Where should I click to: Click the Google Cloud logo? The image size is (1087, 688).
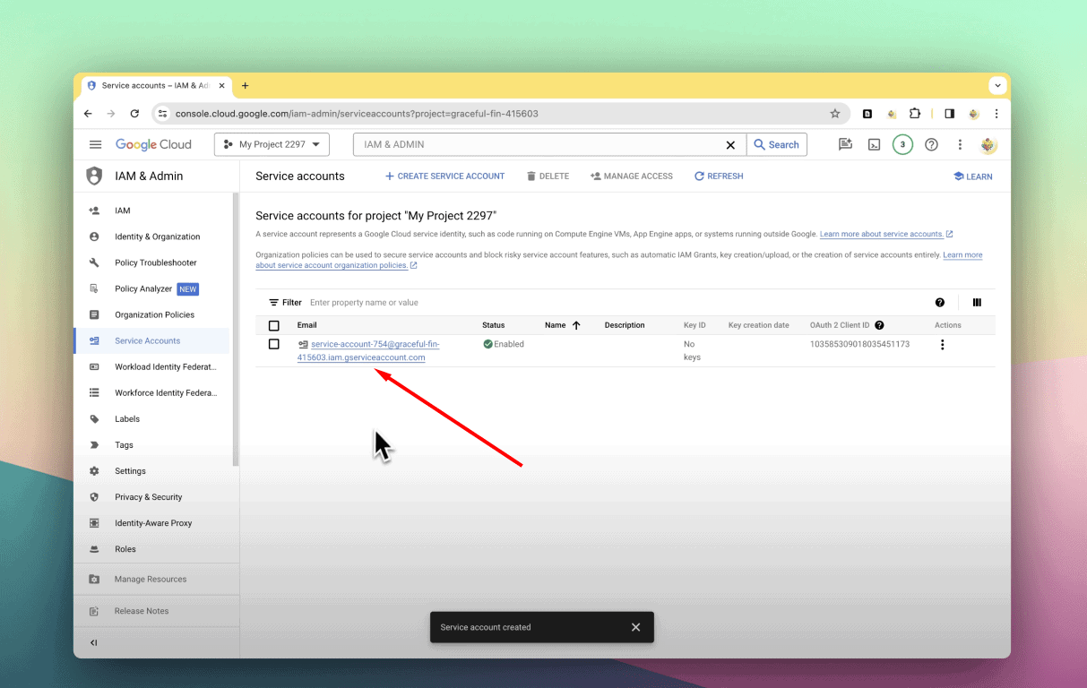[x=153, y=144]
